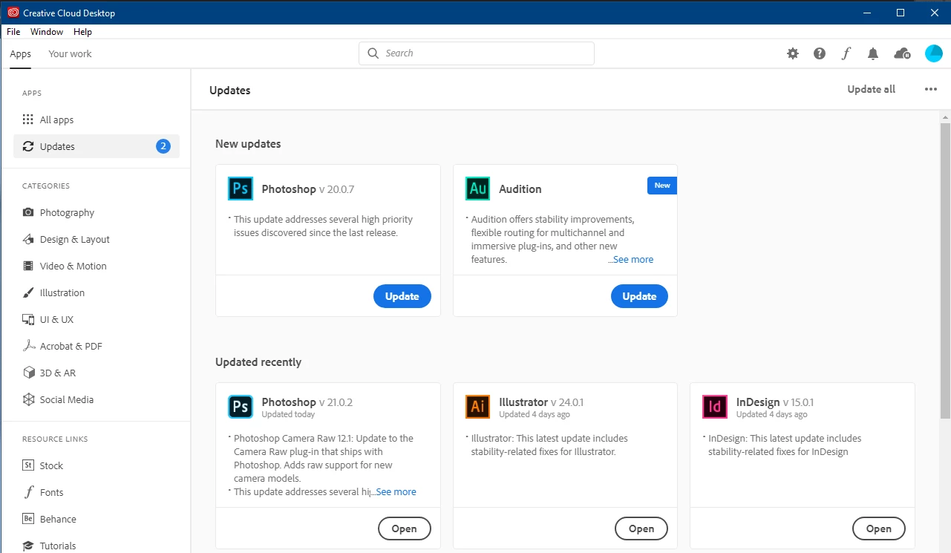This screenshot has height=553, width=951.
Task: Click the Stock St icon
Action: coord(28,465)
